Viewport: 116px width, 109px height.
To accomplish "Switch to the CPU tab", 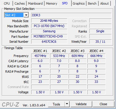I will tap(7, 3).
